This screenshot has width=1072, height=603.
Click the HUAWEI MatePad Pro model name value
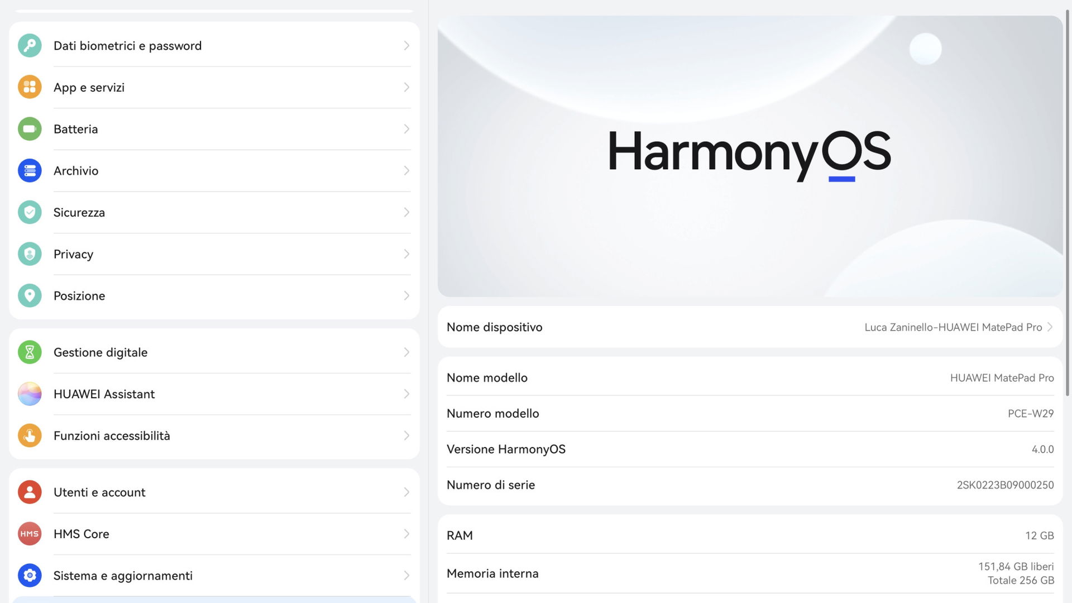click(x=1002, y=378)
